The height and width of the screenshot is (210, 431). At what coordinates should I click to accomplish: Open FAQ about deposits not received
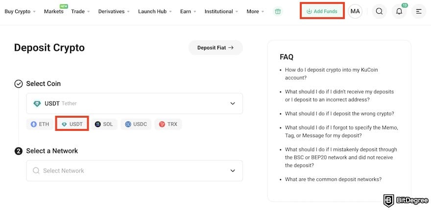pos(339,96)
